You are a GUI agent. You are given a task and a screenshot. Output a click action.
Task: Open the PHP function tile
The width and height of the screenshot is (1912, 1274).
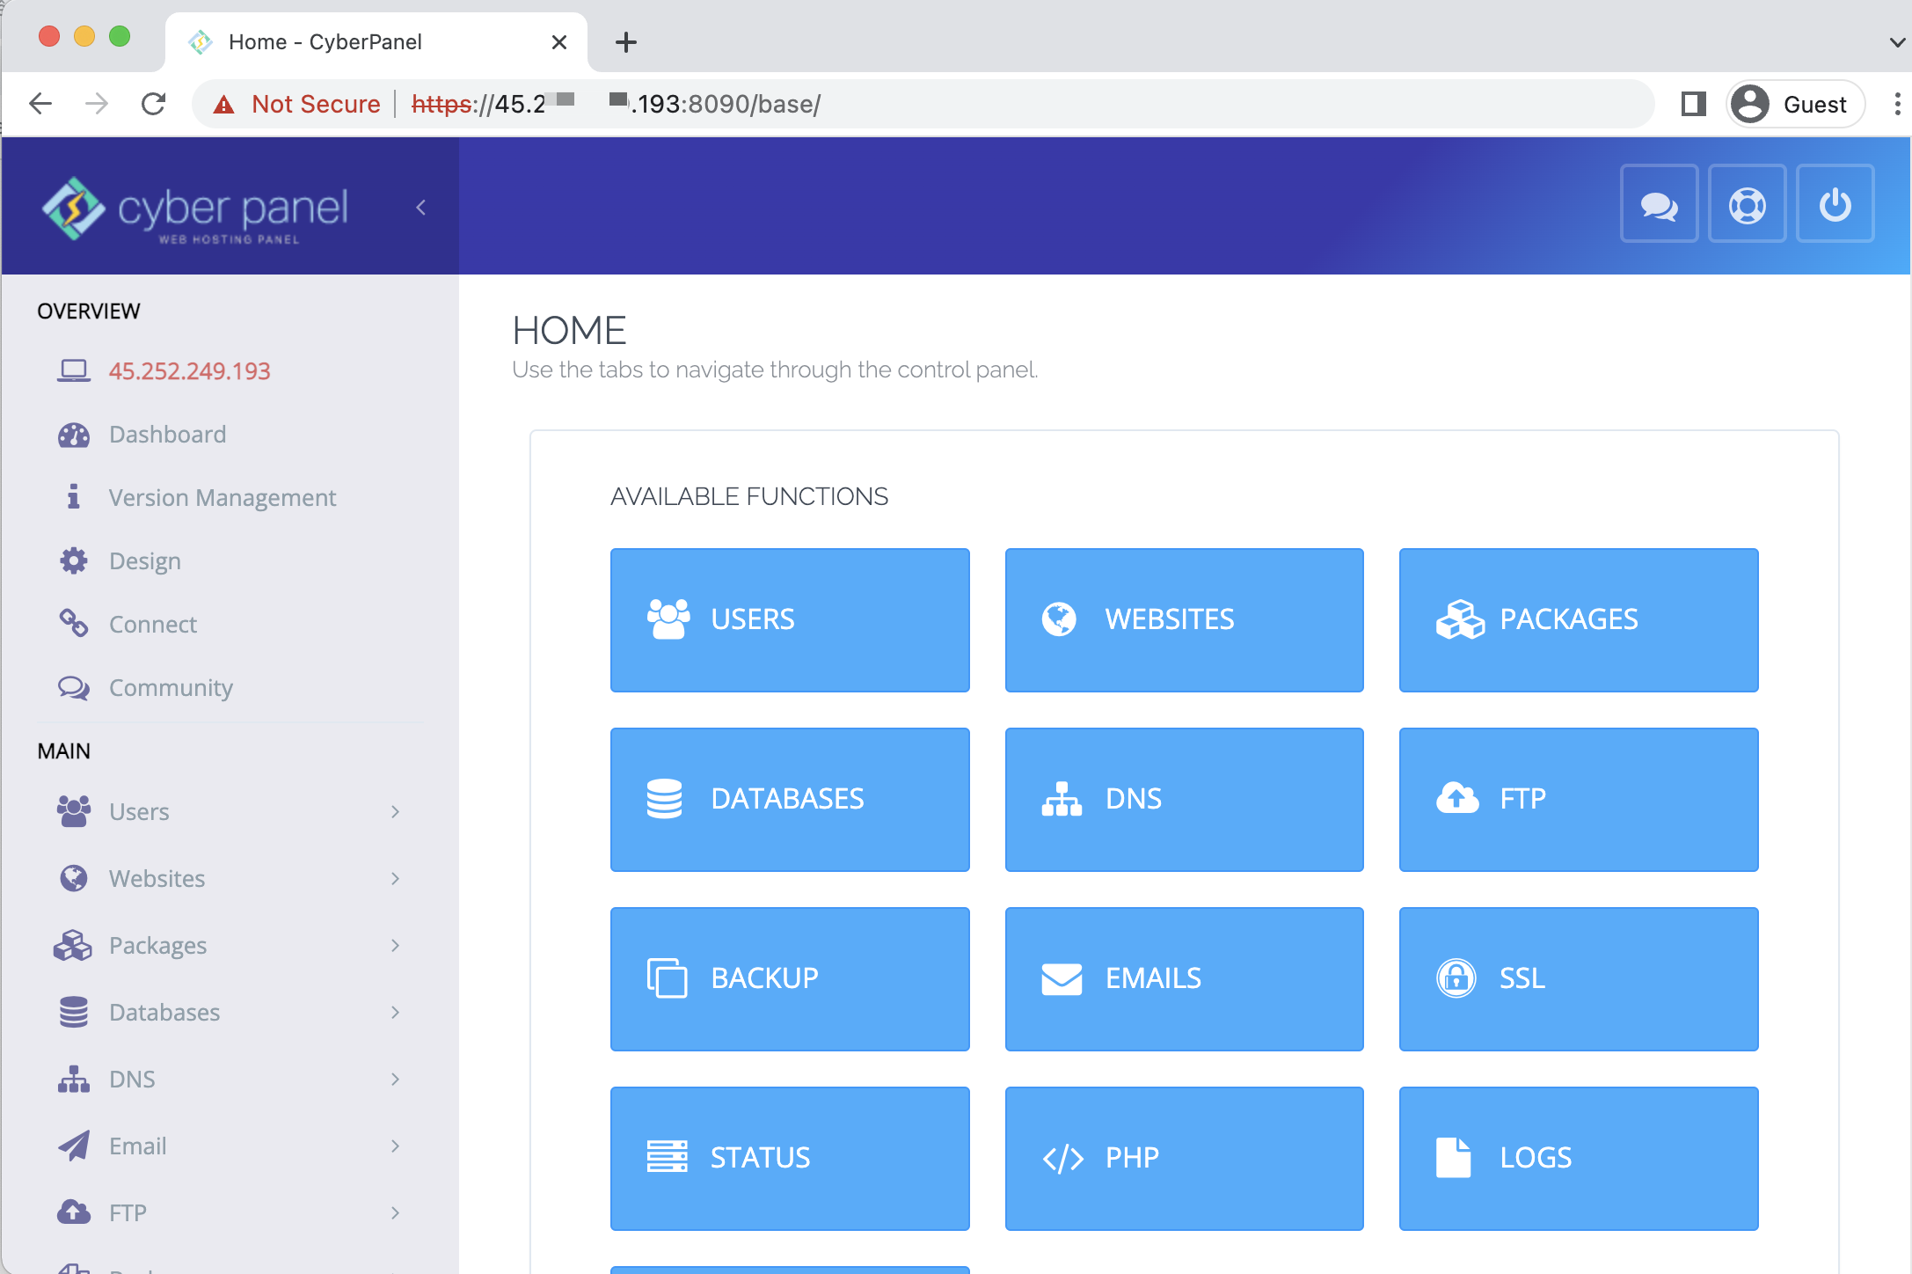[x=1184, y=1159]
